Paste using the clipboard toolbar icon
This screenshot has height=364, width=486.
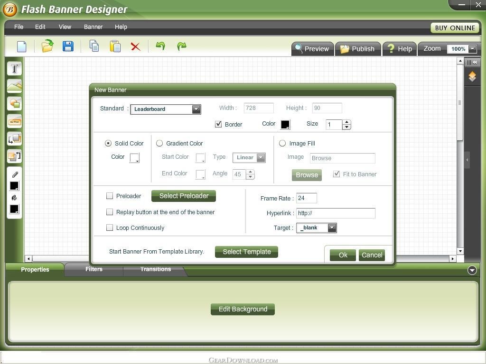tap(115, 46)
